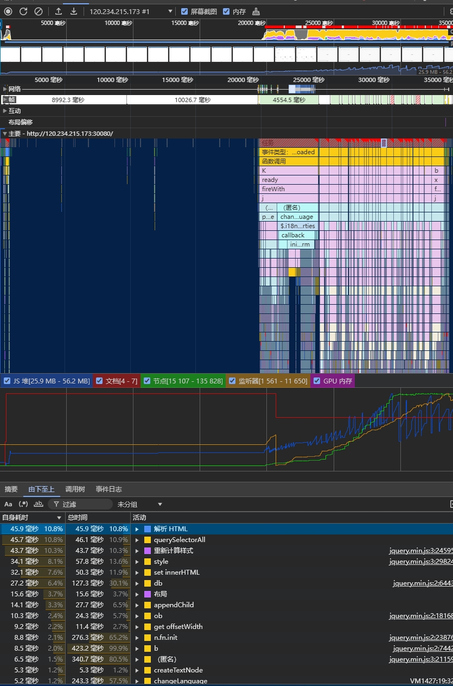The height and width of the screenshot is (686, 453).
Task: Click the ob activity row
Action: click(x=226, y=616)
